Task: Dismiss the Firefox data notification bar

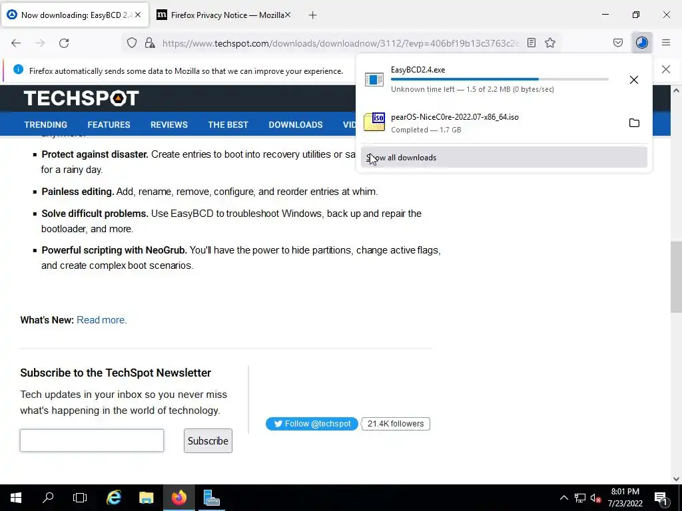Action: [x=666, y=69]
